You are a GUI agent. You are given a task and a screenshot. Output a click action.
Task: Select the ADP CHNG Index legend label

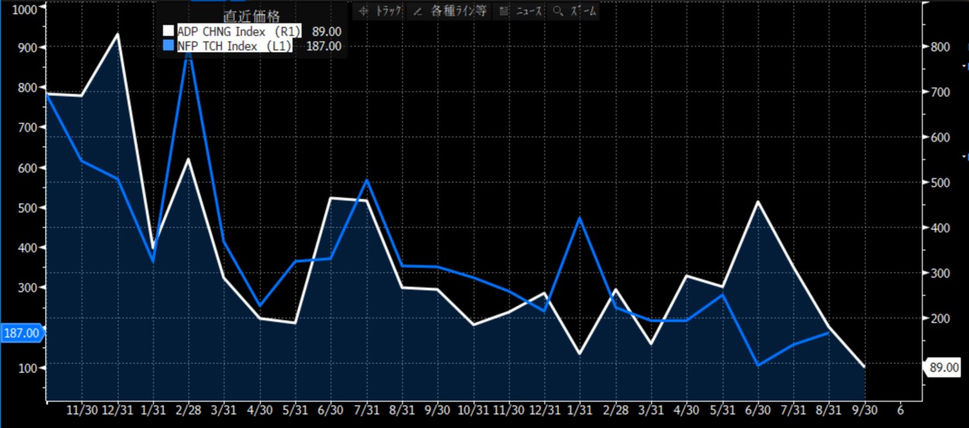pos(238,31)
